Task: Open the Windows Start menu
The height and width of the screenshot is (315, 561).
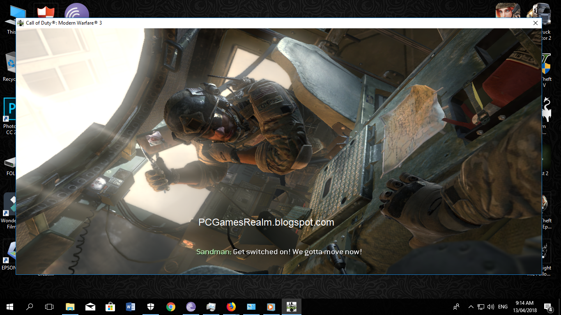Action: (x=10, y=306)
